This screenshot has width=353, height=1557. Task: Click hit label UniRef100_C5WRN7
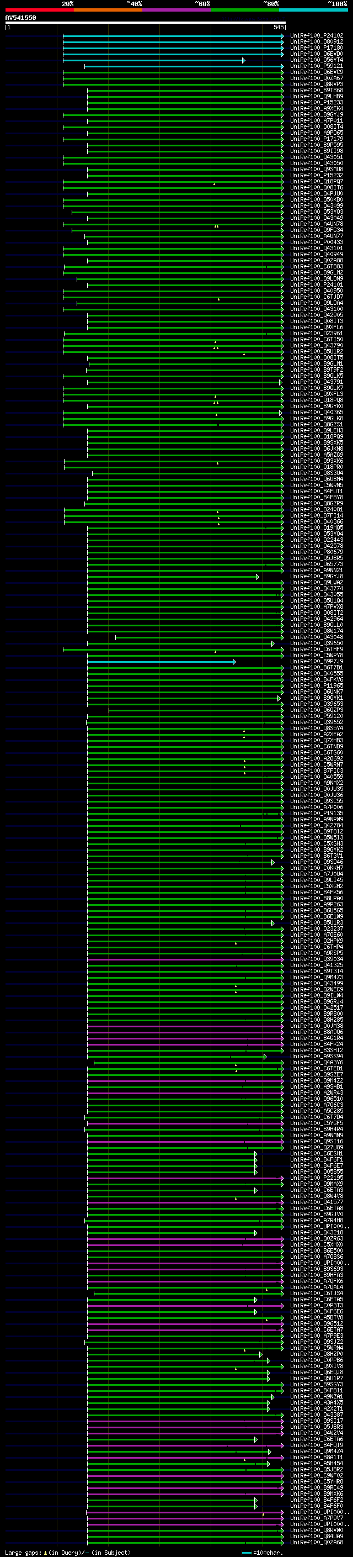click(x=317, y=764)
